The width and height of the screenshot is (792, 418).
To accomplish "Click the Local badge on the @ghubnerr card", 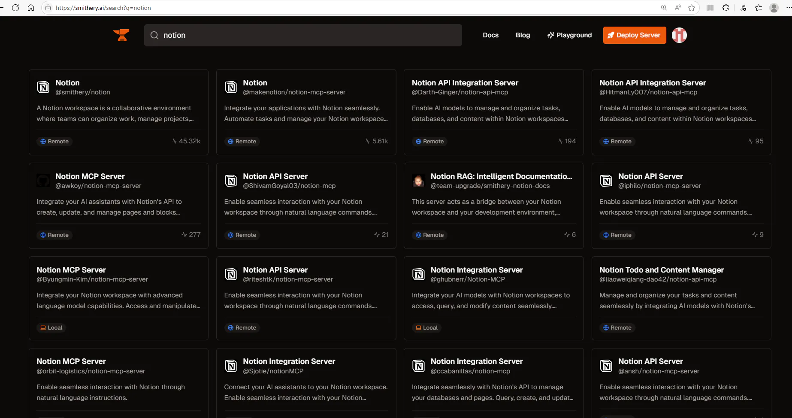I will point(427,327).
